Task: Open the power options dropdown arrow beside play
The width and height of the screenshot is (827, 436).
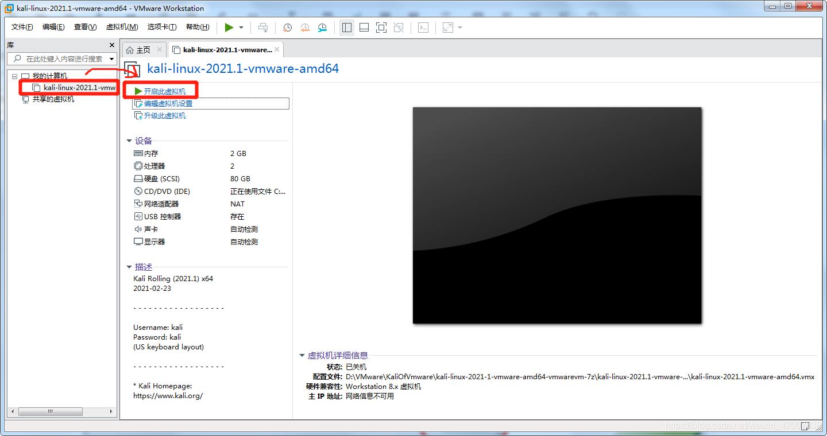Action: click(241, 28)
